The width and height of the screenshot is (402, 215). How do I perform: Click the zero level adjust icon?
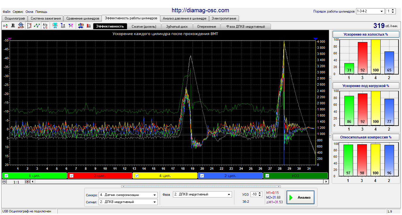click(6, 26)
